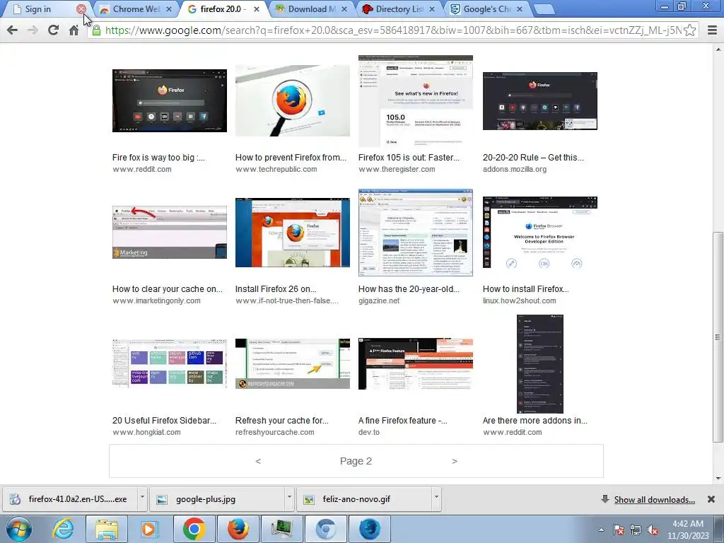Viewport: 724px width, 543px height.
Task: Show hidden system tray icons
Action: coord(601,530)
